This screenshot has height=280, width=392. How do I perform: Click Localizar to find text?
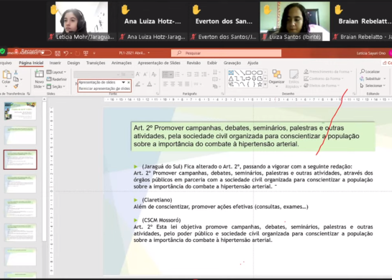tap(370, 71)
